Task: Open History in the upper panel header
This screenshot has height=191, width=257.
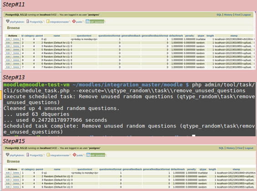Action: pos(228,15)
